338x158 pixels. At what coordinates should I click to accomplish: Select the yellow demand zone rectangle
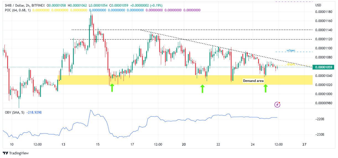click(185, 80)
